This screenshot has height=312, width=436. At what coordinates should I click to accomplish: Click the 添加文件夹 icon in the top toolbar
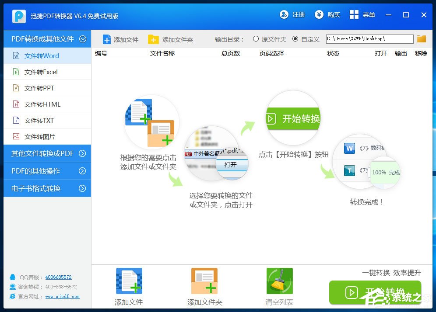pos(153,39)
